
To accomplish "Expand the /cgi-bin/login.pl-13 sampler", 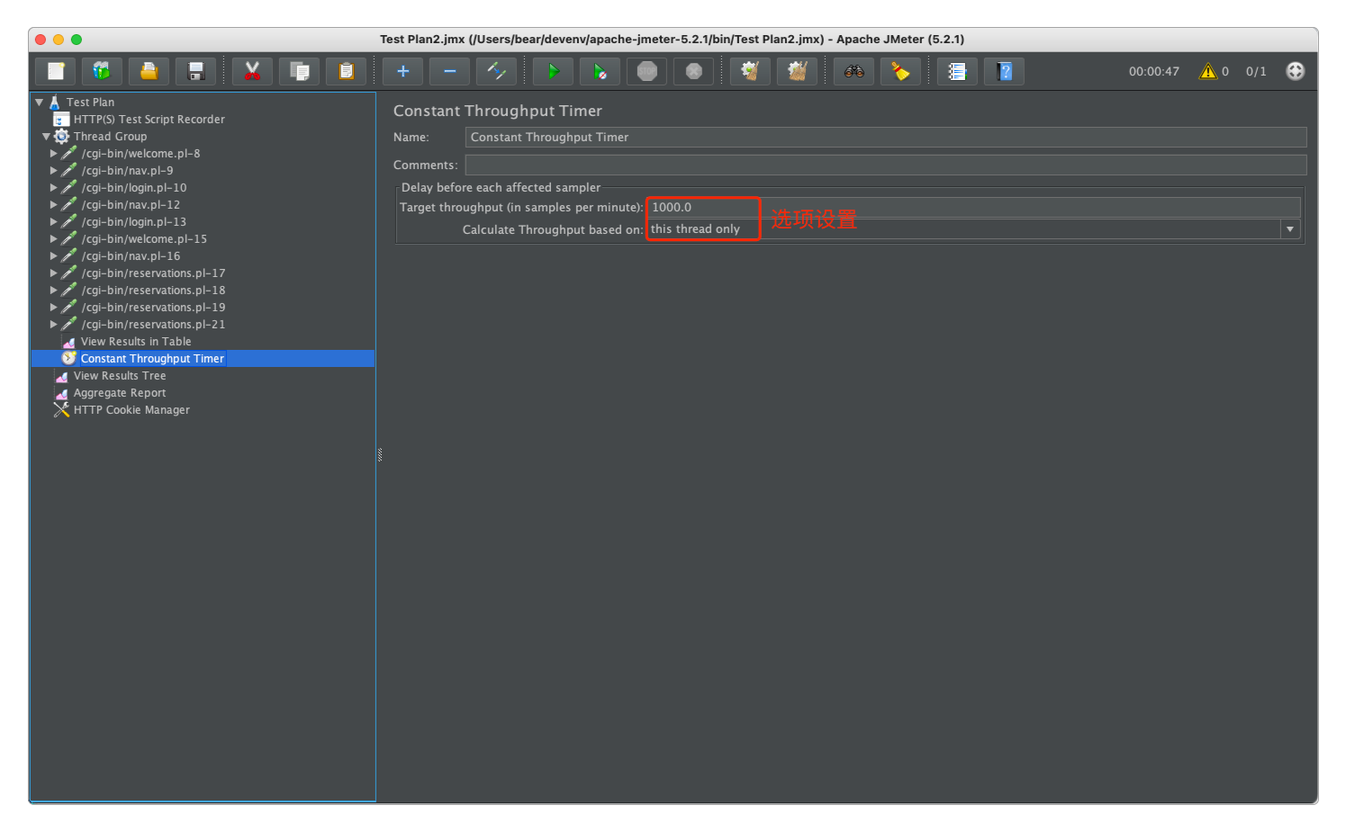I will [54, 222].
